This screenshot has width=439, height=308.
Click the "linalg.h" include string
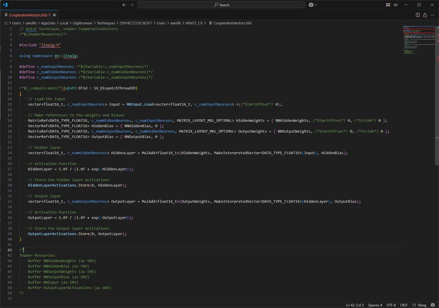(x=50, y=45)
